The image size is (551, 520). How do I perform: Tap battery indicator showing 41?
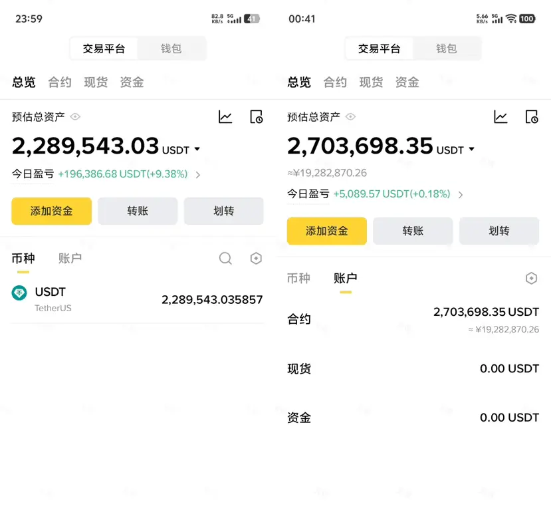[252, 19]
